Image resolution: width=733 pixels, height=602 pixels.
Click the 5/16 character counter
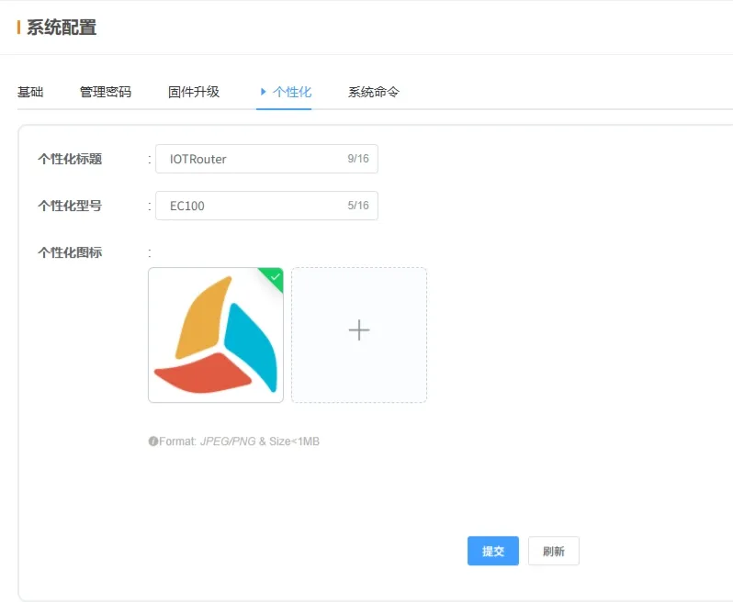coord(358,206)
